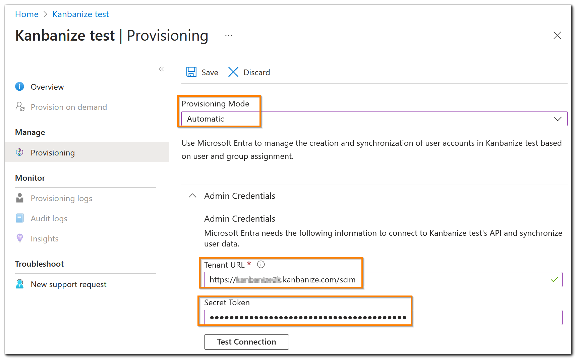Open the Provisioning Mode dropdown
Screen dimensions: 580x363
(x=374, y=119)
